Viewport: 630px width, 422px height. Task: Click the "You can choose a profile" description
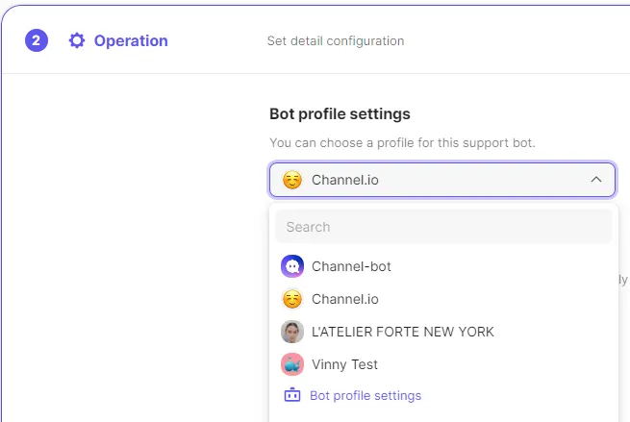[402, 142]
